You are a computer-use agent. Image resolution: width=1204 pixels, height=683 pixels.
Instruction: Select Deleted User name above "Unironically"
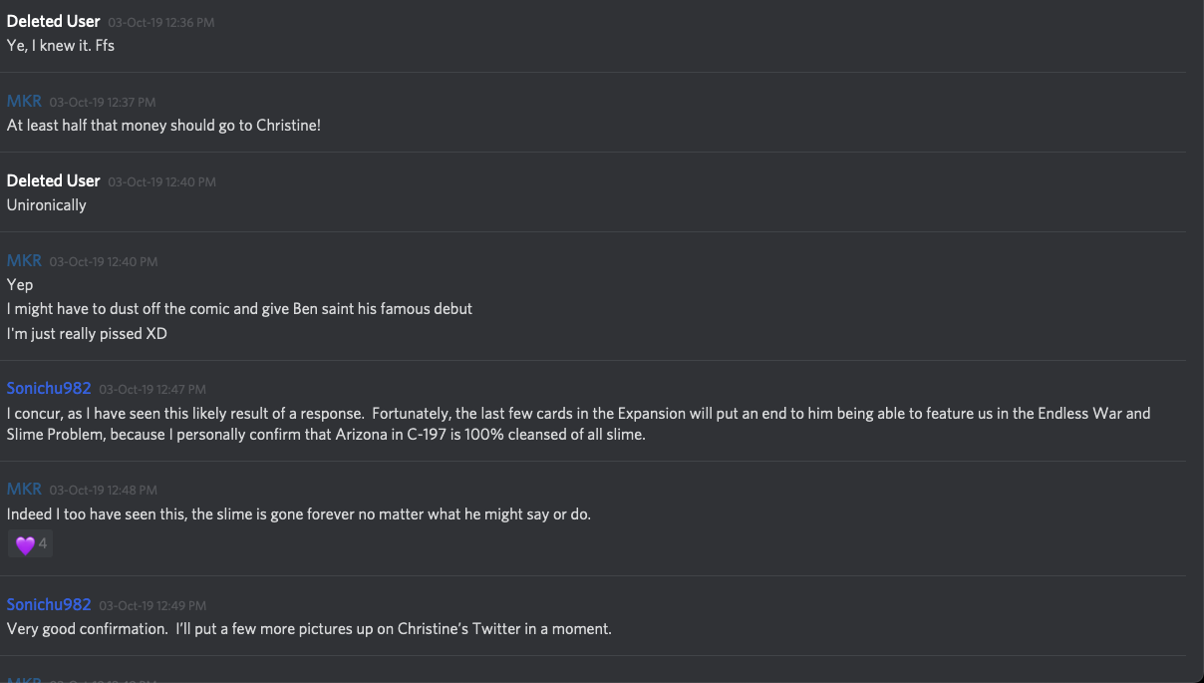click(x=53, y=180)
